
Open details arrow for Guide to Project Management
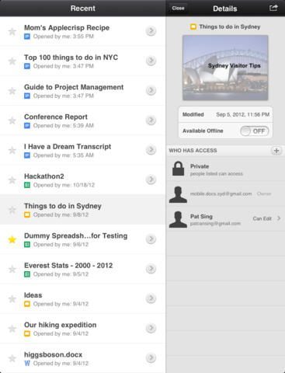(151, 90)
